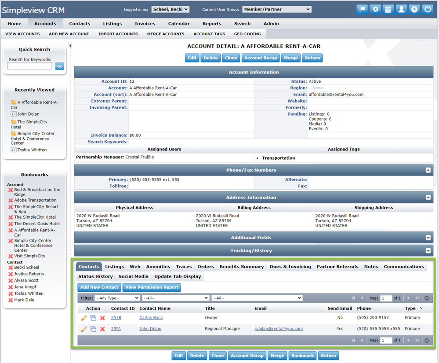Edit contact Carlos Baca pencil icon

pos(83,318)
